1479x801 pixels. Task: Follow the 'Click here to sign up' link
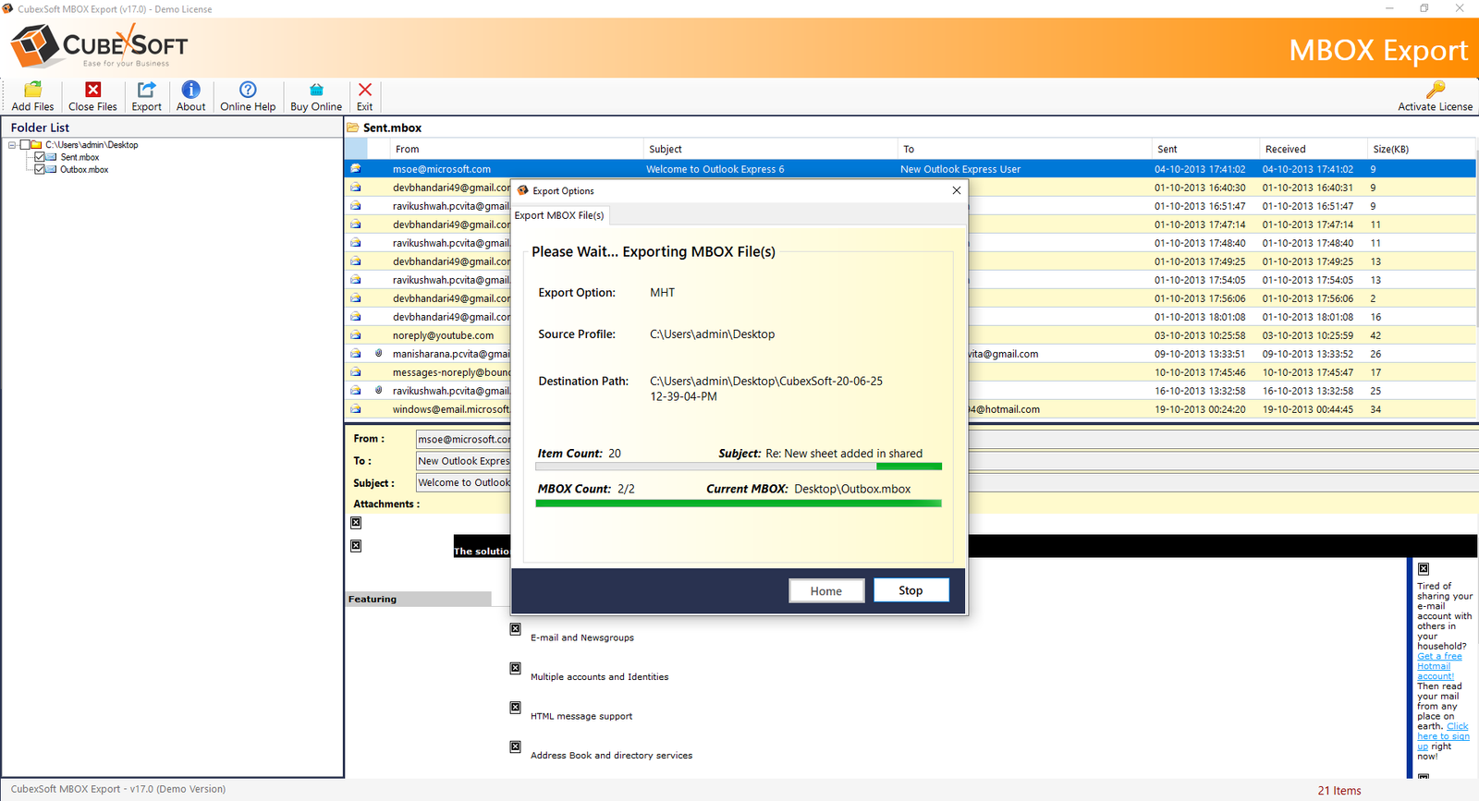point(1443,736)
